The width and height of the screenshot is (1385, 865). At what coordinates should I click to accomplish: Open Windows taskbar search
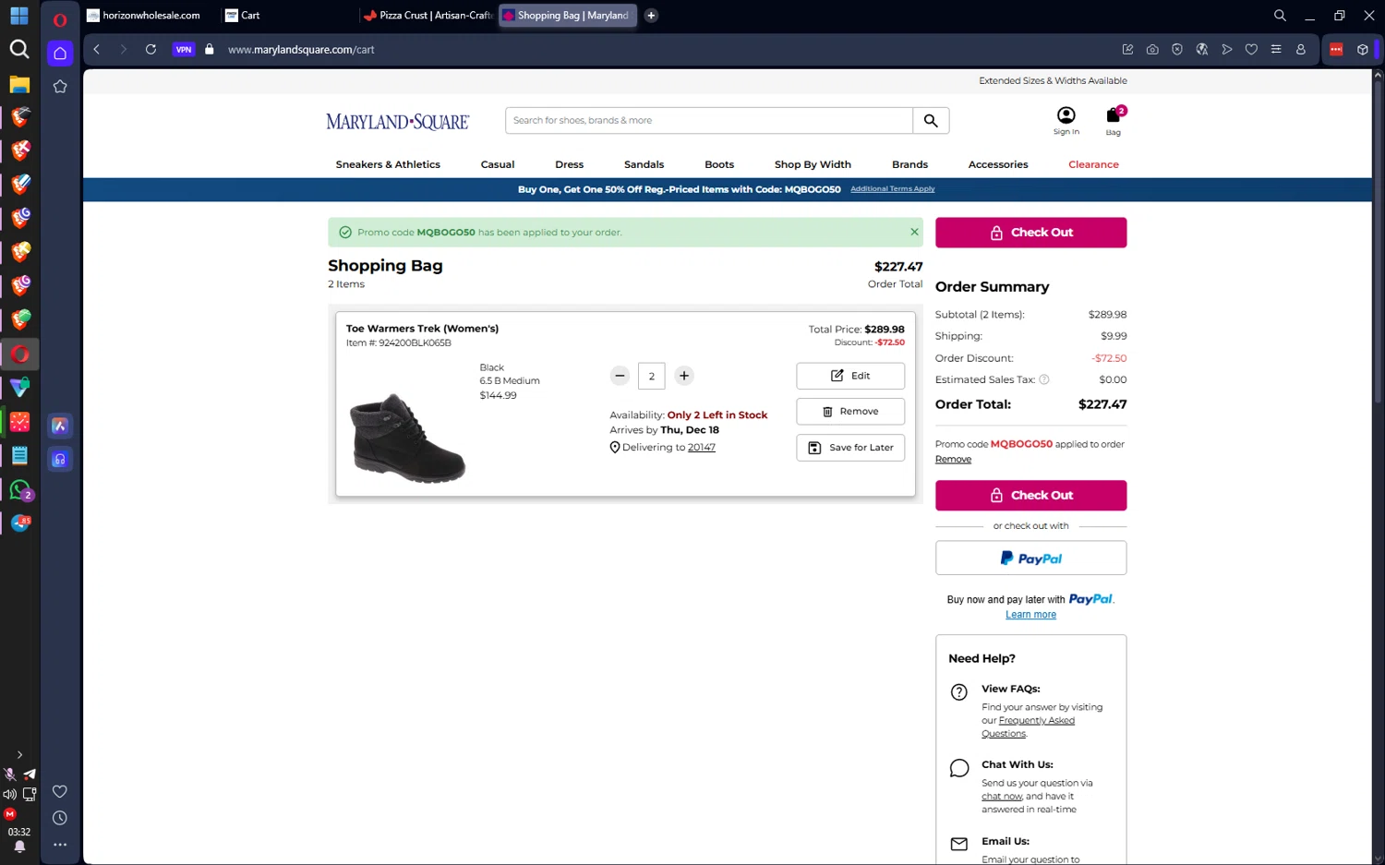(19, 49)
